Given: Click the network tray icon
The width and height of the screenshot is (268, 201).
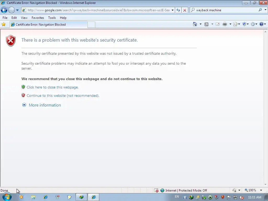Looking at the screenshot, I should pos(235,197).
